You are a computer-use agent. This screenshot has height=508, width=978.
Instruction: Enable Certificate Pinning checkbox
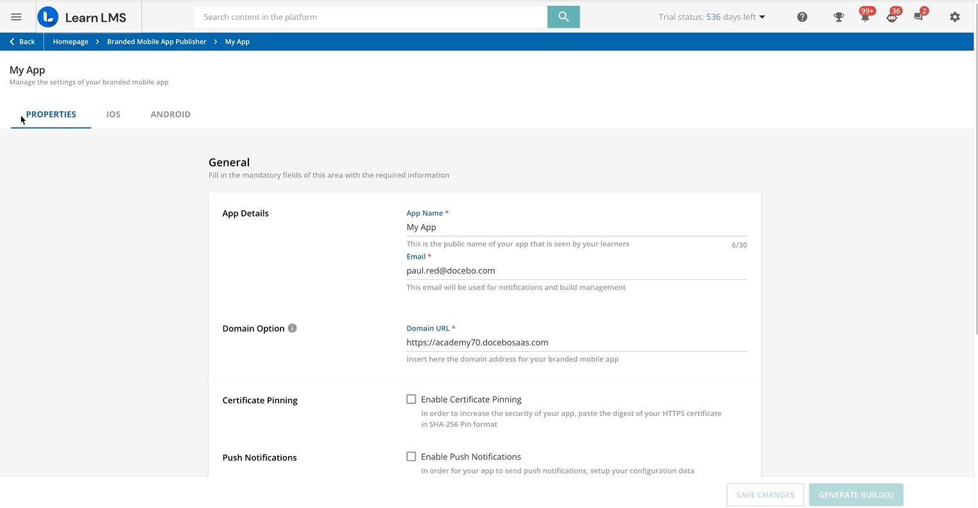[411, 399]
